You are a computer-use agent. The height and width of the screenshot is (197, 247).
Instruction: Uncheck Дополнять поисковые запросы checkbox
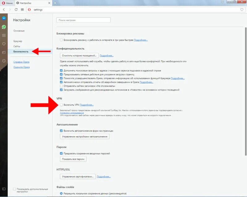[61, 70]
